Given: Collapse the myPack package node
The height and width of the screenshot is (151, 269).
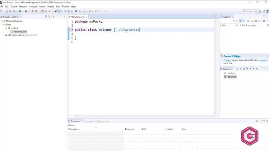Looking at the screenshot, I should (6, 28).
